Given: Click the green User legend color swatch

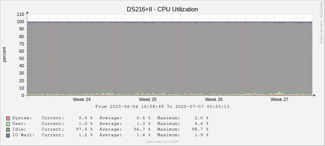Looking at the screenshot, I should 8,124.
